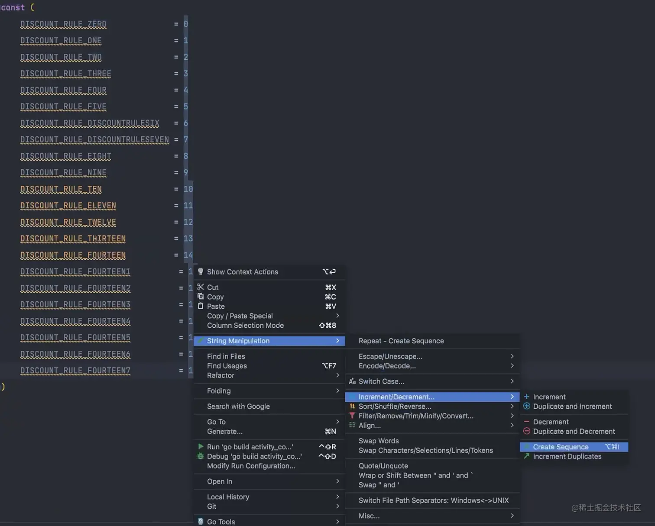Click the value 13 of DISCOUNT_RULE_THIRTEEN

tap(188, 239)
